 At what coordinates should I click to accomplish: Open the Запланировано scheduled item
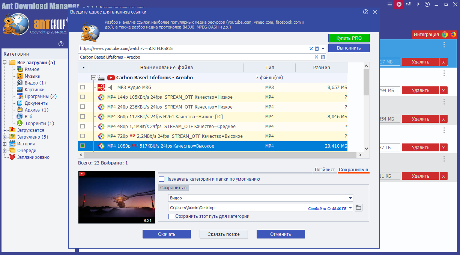point(33,157)
